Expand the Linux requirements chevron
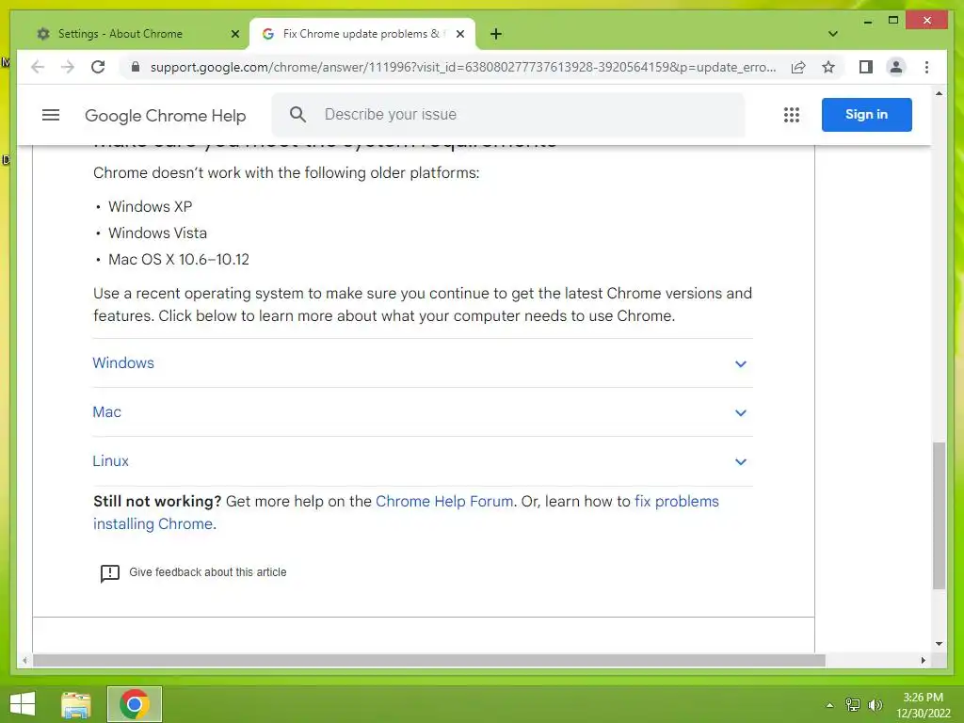Viewport: 964px width, 723px height. [x=741, y=462]
